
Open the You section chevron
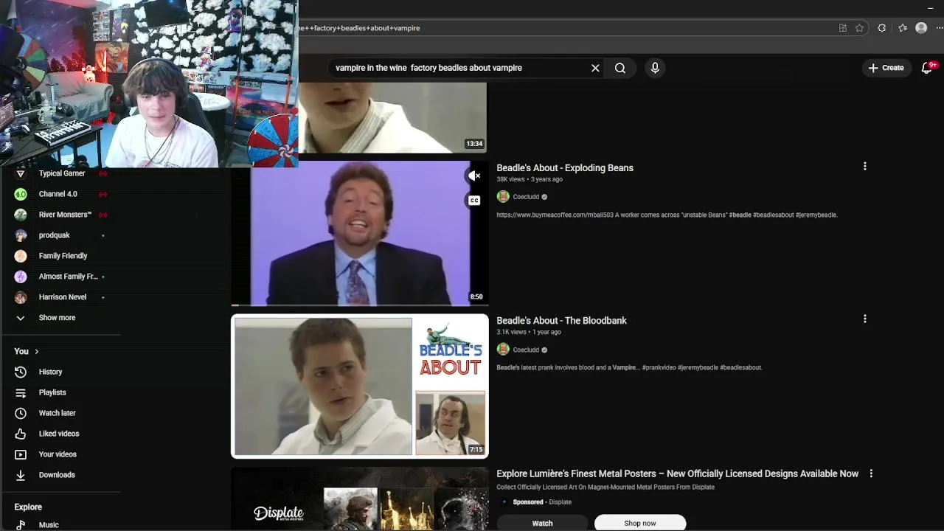point(36,352)
